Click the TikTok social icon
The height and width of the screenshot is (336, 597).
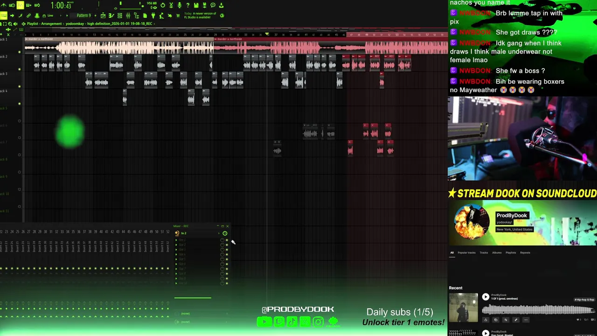click(292, 322)
